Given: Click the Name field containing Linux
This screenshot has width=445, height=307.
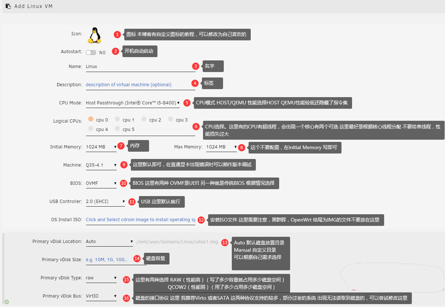Looking at the screenshot, I should click(140, 67).
